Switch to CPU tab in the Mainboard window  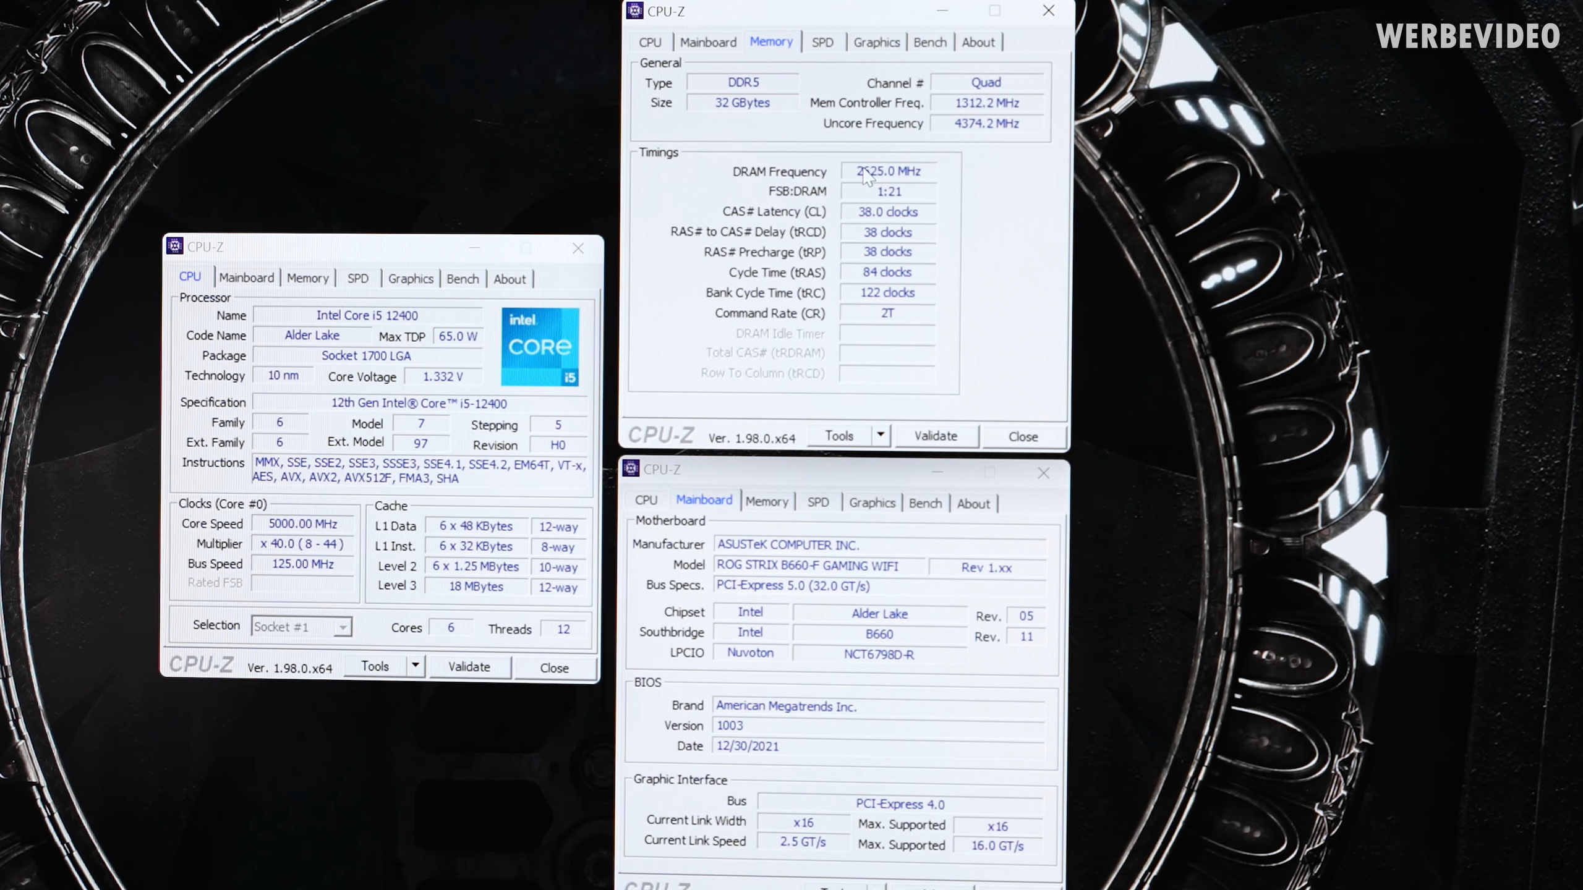click(646, 500)
